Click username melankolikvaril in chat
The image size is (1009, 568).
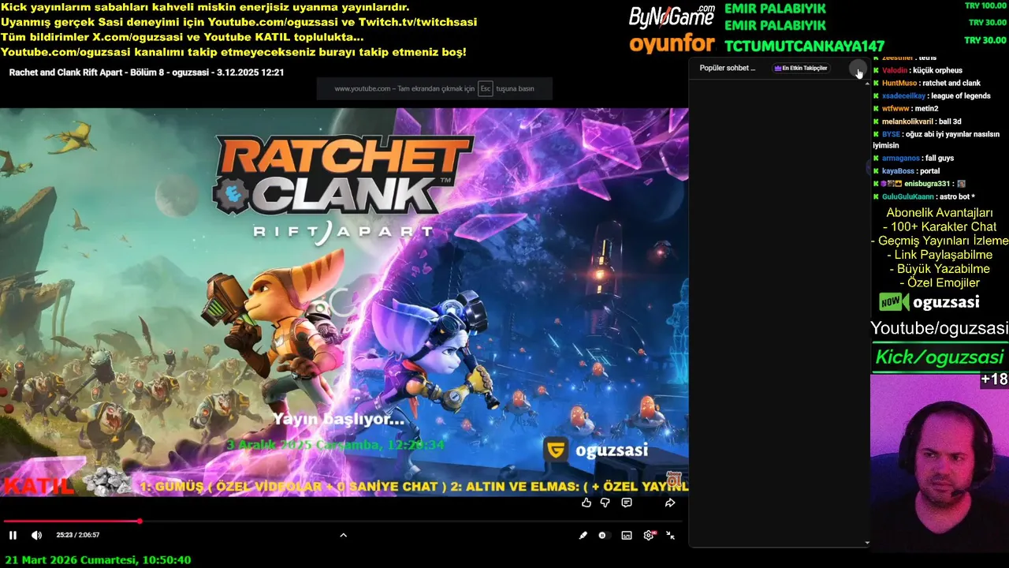pyautogui.click(x=908, y=121)
